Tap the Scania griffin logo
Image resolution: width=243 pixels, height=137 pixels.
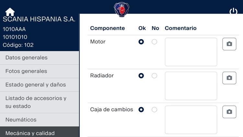(x=122, y=9)
